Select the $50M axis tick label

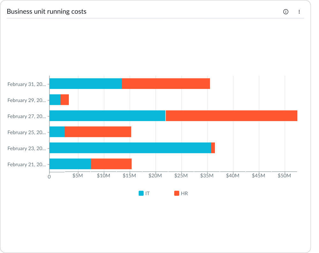285,176
